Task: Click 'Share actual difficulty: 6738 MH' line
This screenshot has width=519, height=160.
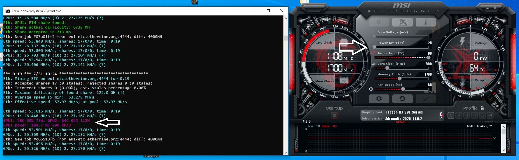Action: [x=46, y=27]
